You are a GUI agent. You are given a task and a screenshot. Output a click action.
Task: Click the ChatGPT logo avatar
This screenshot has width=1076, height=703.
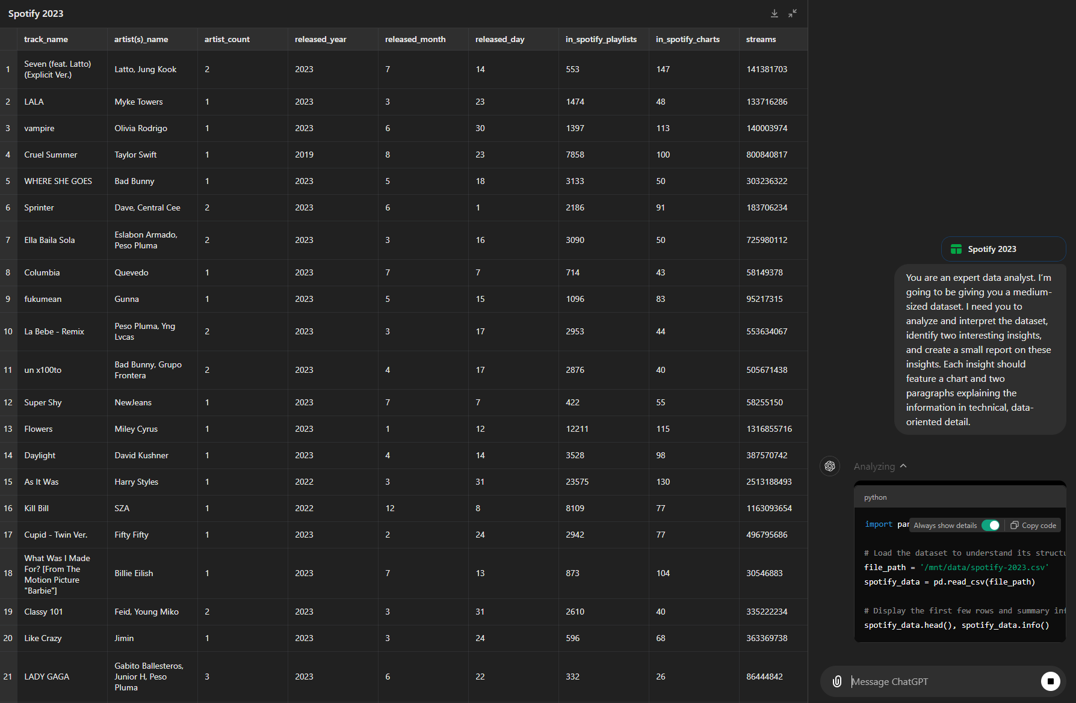830,466
